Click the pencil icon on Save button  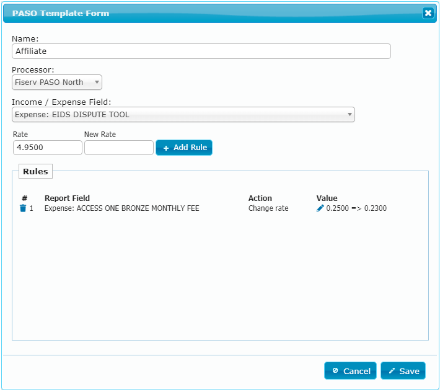coord(392,371)
